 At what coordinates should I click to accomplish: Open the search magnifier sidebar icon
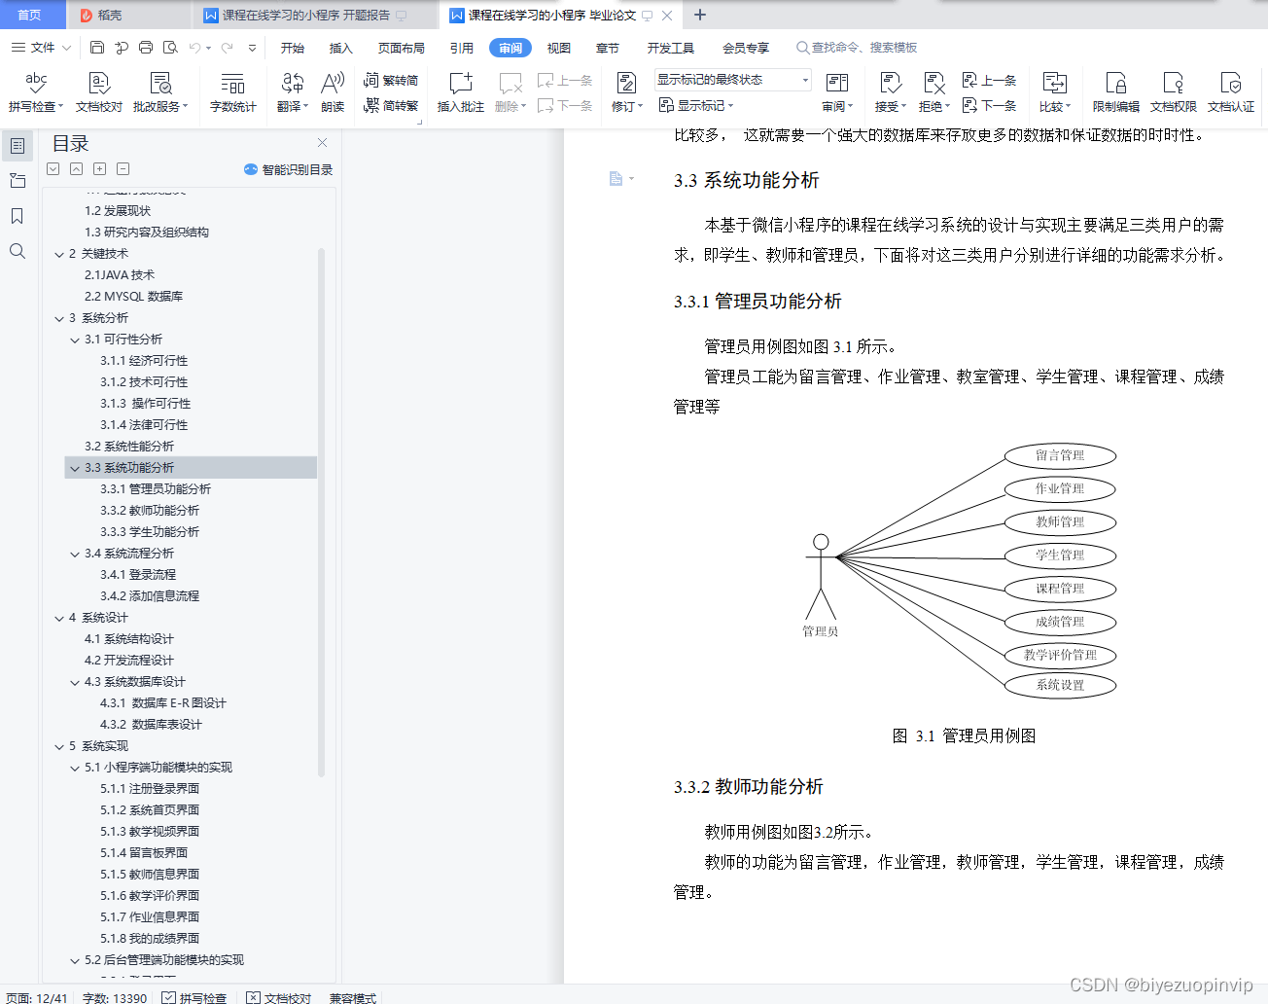(x=18, y=251)
